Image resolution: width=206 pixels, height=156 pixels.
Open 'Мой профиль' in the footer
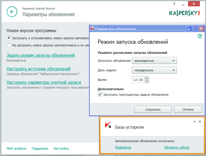(17, 149)
